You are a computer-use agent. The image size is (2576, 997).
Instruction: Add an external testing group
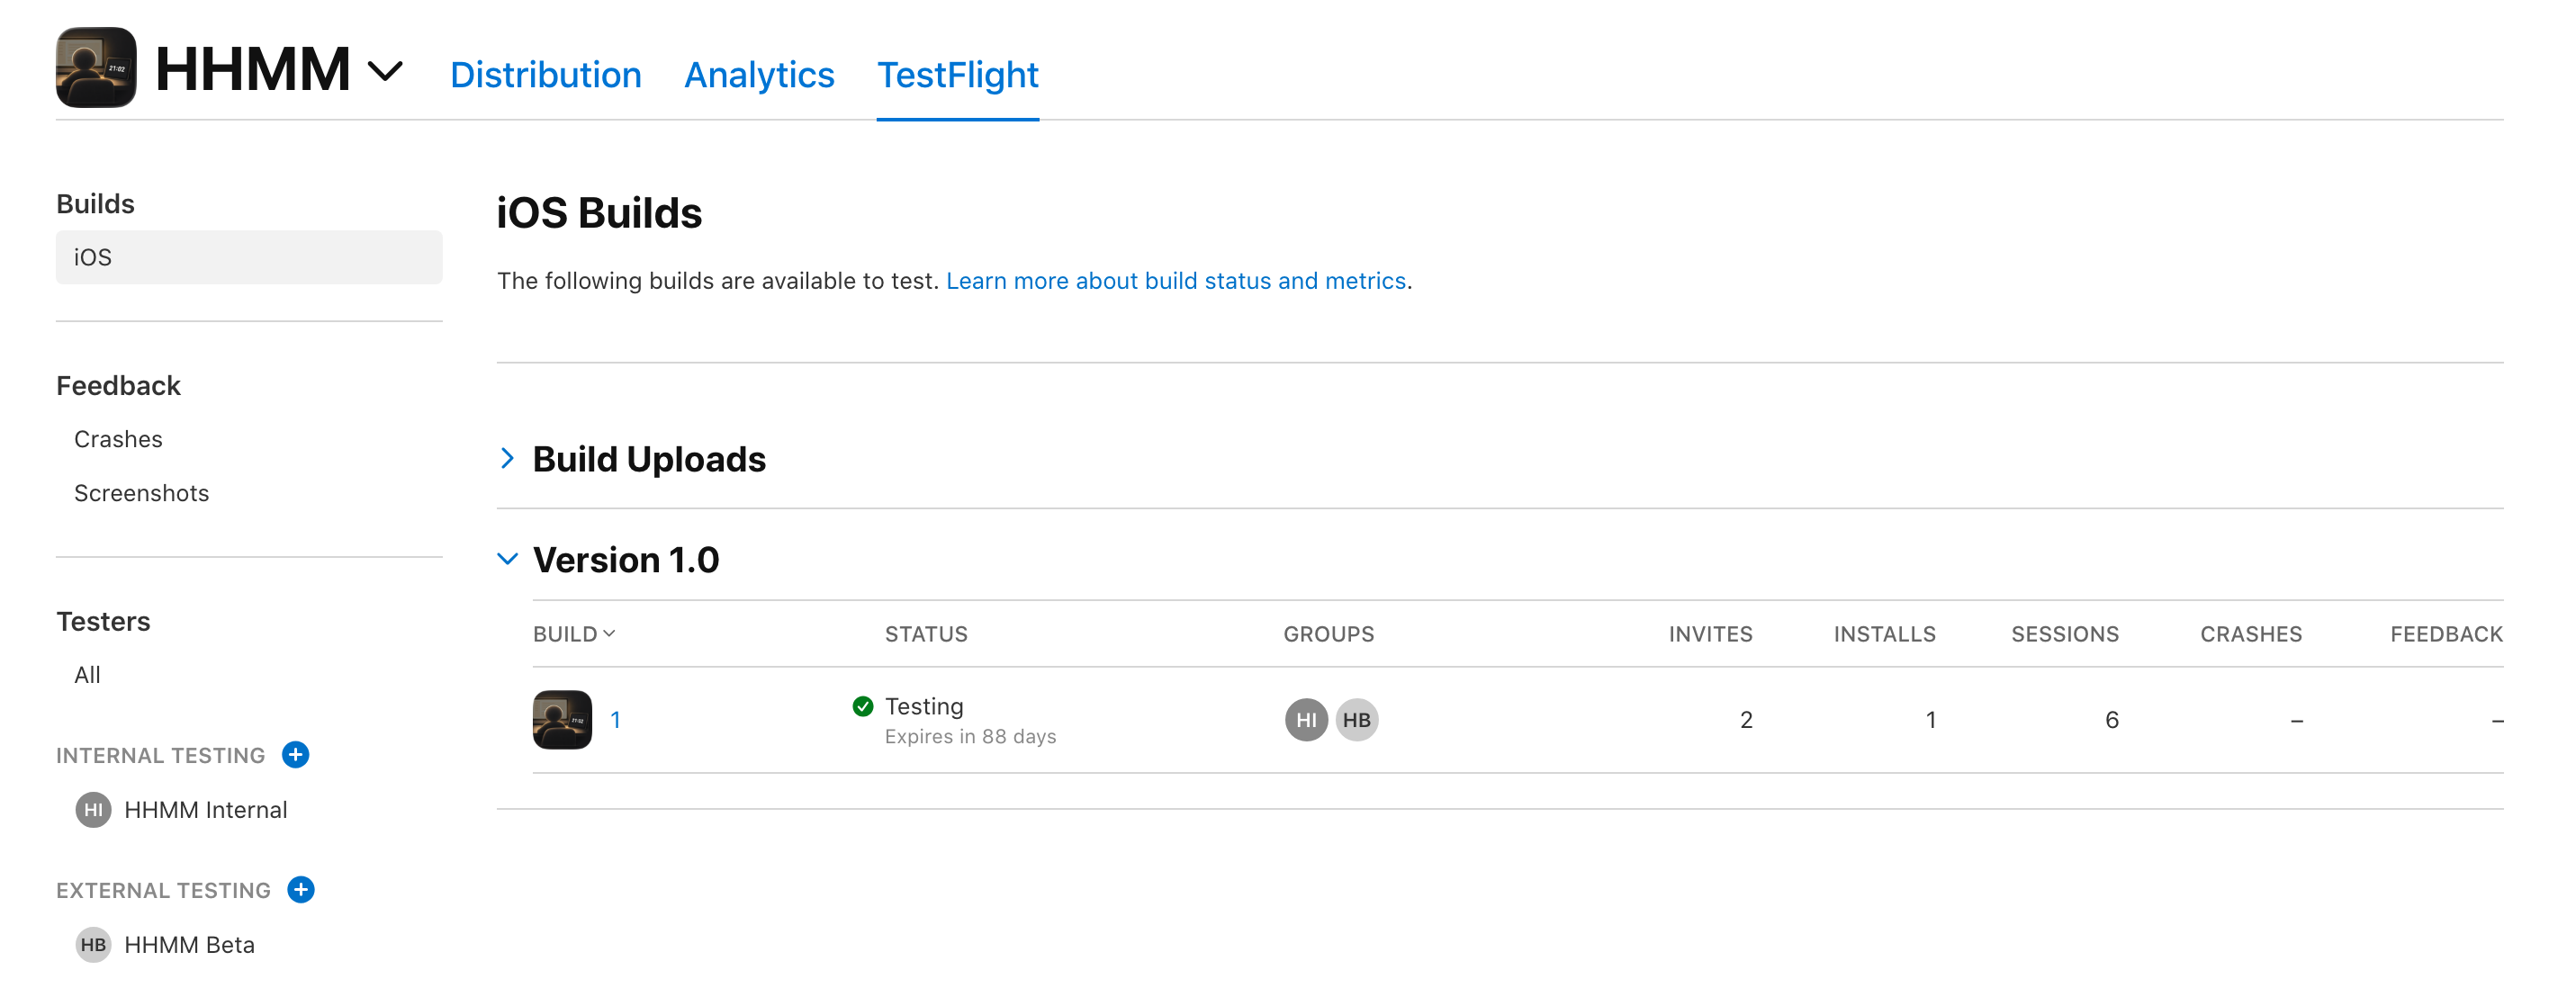click(x=301, y=890)
